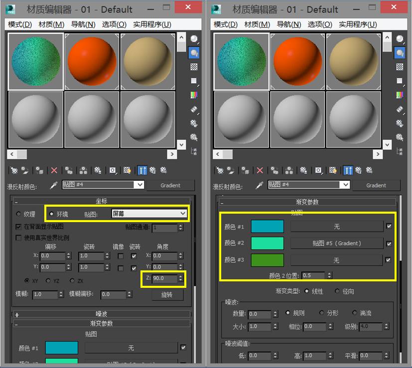Click Z angle spinner arrows, left window
This screenshot has width=412, height=368.
(180, 278)
